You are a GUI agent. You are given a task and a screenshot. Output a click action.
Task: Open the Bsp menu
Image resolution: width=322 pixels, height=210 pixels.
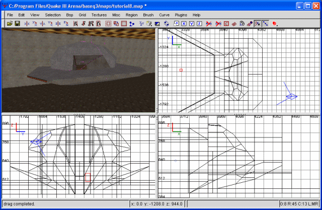tap(69, 15)
